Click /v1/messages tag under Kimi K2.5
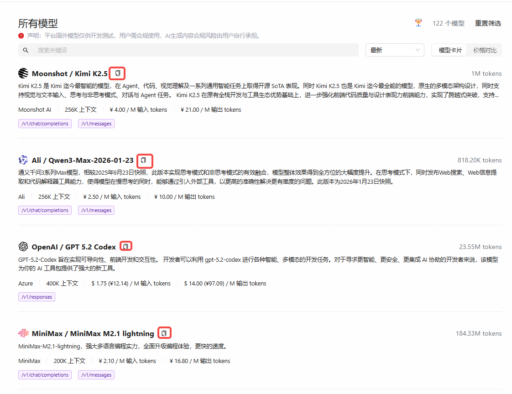 pos(96,124)
